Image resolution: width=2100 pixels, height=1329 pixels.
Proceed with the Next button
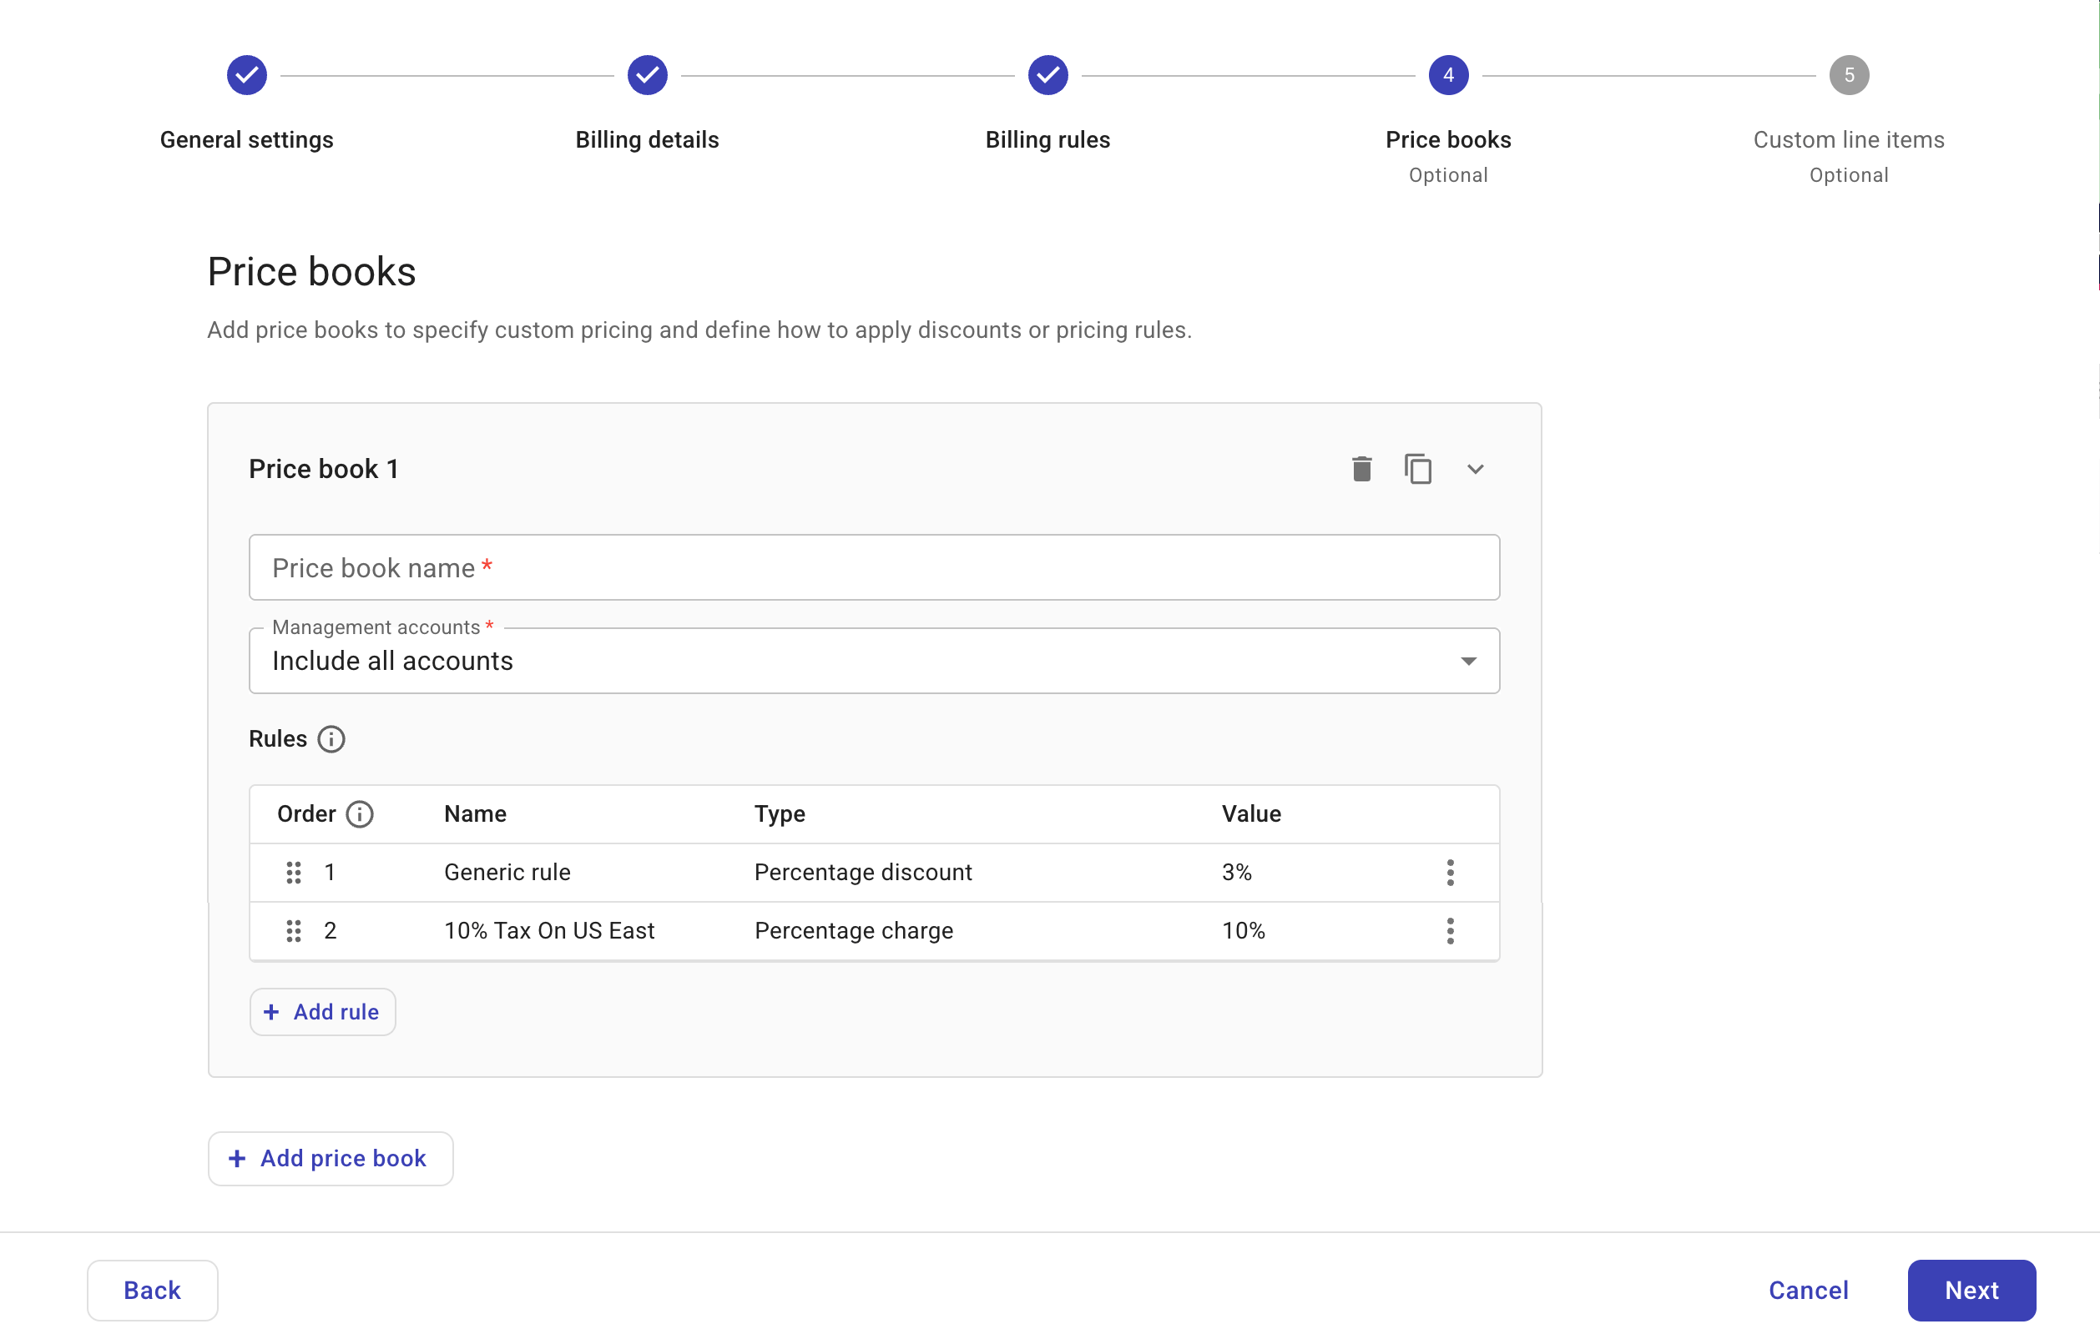1971,1290
